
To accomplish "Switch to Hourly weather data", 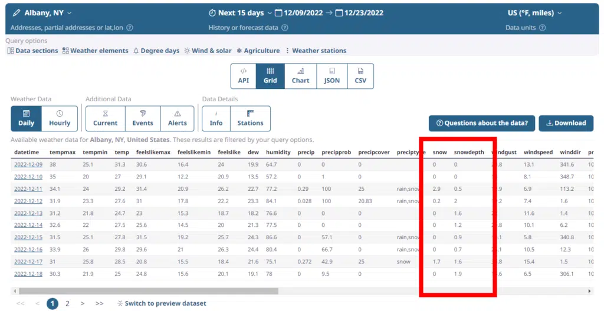I will point(60,118).
